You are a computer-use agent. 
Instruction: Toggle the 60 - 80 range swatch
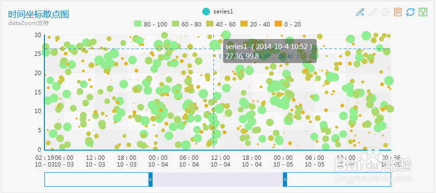pyautogui.click(x=176, y=24)
